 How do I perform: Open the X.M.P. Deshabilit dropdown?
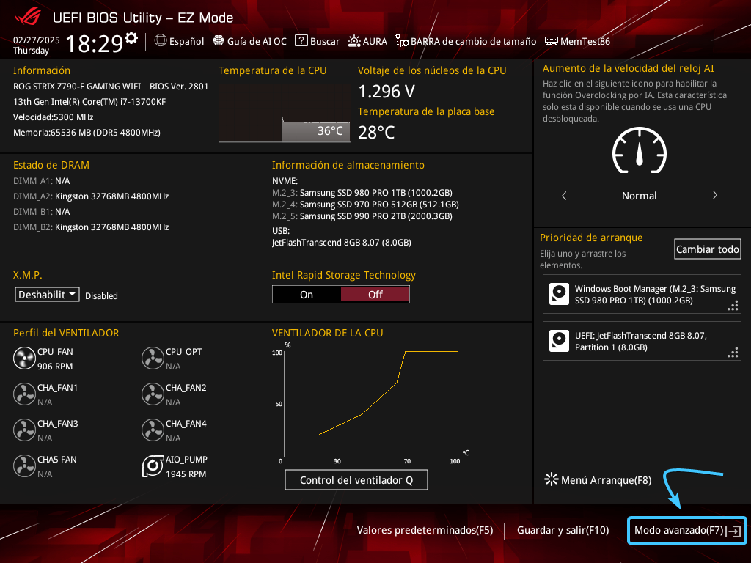tap(47, 295)
